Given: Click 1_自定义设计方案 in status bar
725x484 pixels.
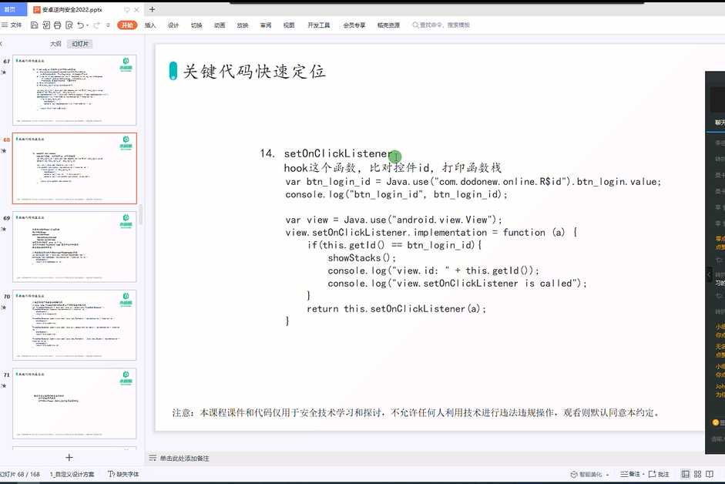Looking at the screenshot, I should 72,474.
